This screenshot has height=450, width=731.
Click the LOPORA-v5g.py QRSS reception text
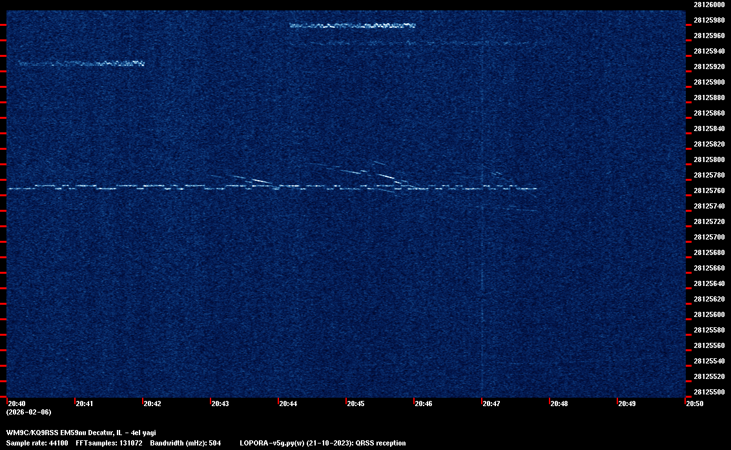(x=322, y=444)
